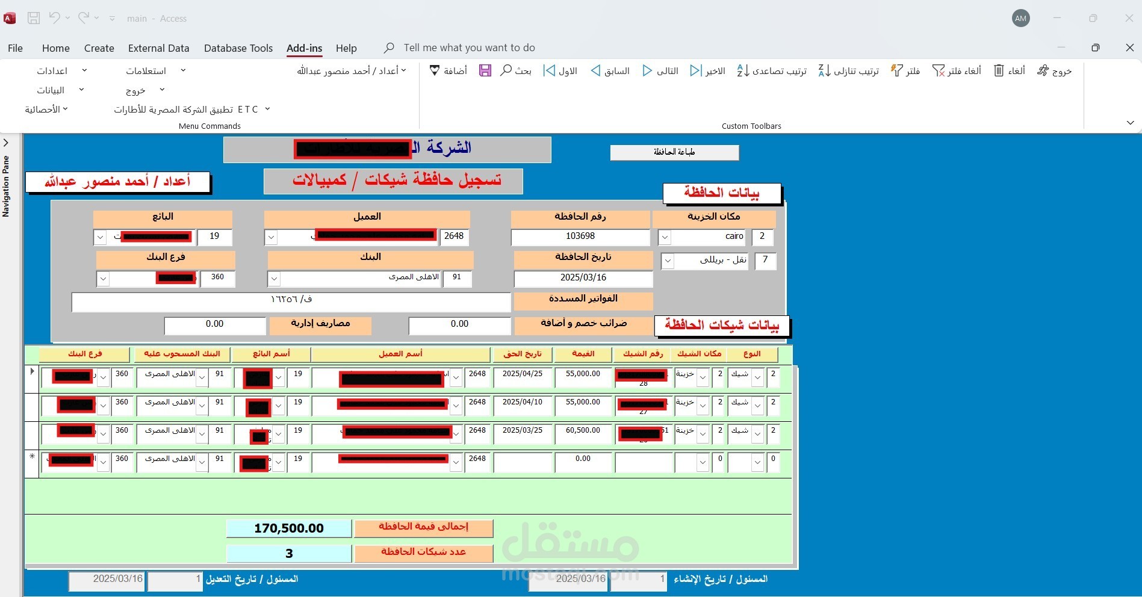The width and height of the screenshot is (1142, 597).
Task: Click the Save floppy disk icon in Custom Toolbars
Action: (485, 71)
